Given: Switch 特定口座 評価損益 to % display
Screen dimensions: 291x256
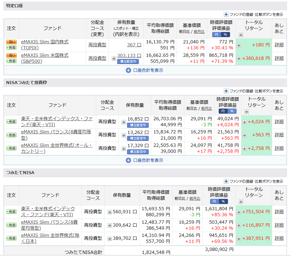Looking at the screenshot, I should pos(226,35).
